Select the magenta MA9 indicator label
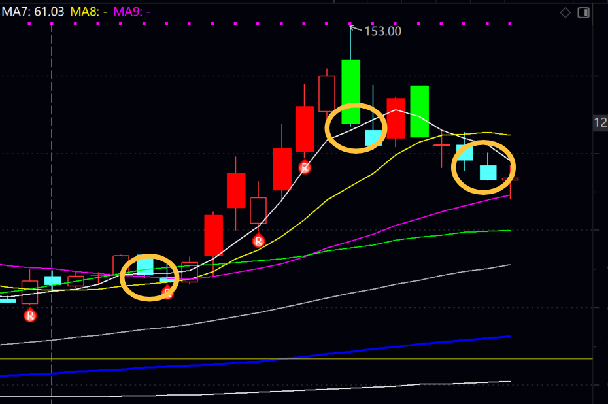 point(133,12)
